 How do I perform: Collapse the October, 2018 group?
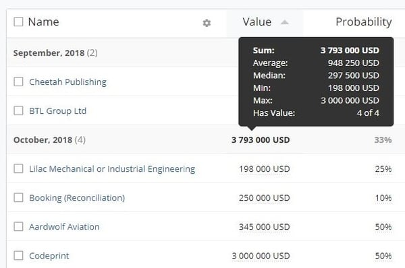click(49, 140)
